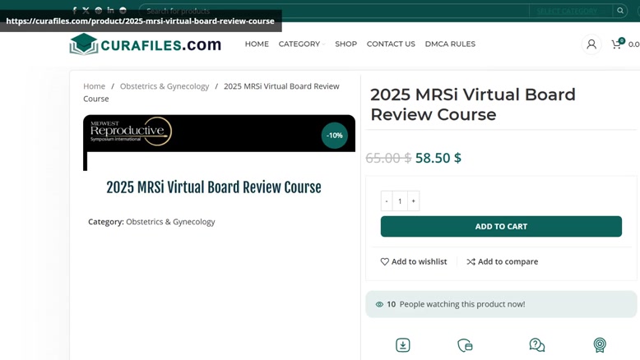Open the Select Category dropdown
Viewport: 640px width, 360px height.
point(570,11)
